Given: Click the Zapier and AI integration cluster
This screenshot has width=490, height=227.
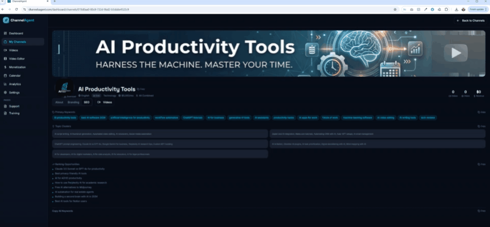Looking at the screenshot, I should (x=378, y=134).
